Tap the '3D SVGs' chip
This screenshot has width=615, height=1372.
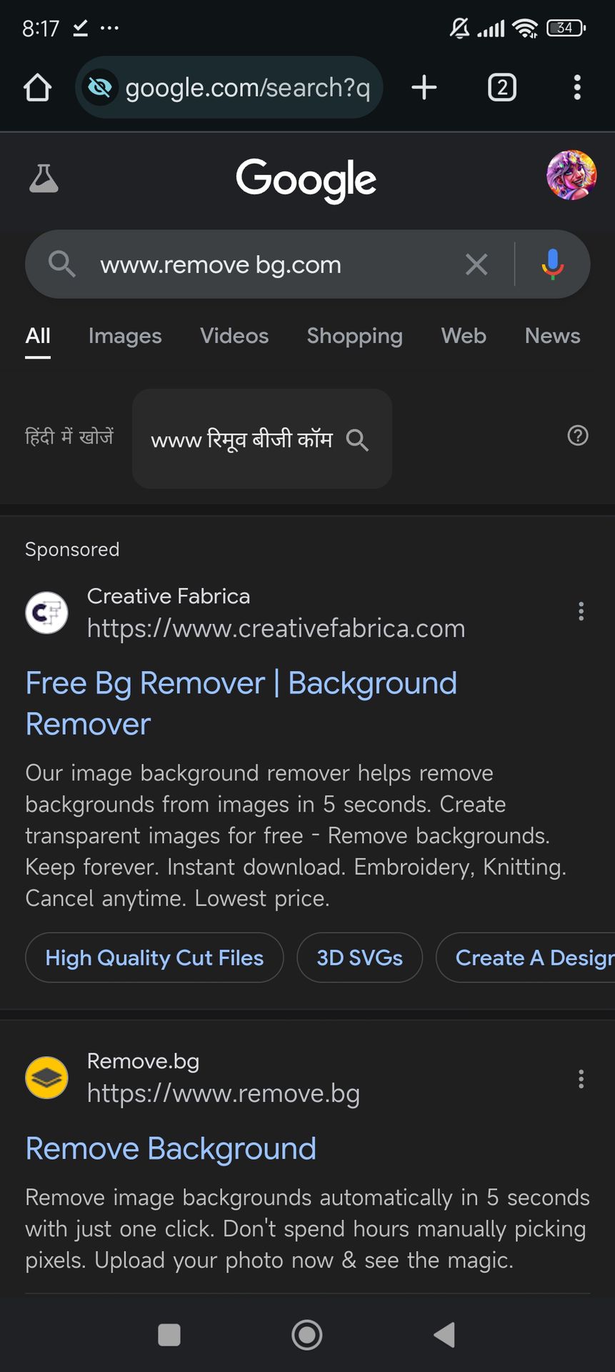[360, 958]
